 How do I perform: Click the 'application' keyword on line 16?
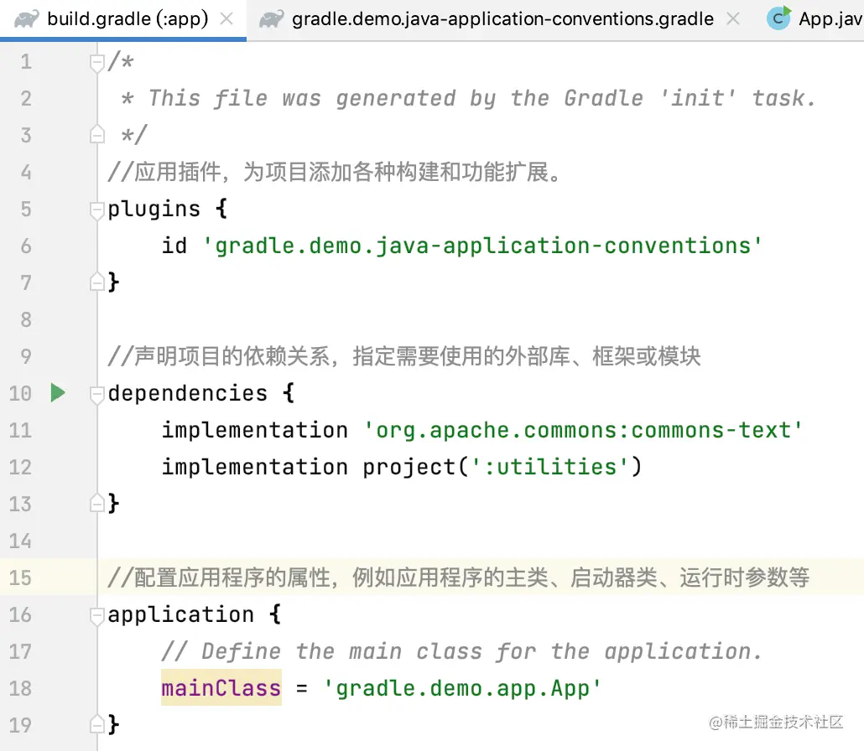pyautogui.click(x=180, y=614)
